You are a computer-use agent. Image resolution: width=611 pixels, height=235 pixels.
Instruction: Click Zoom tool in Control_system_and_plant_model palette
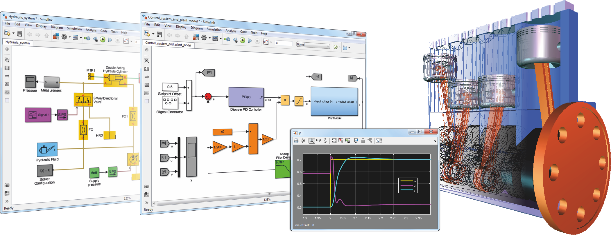point(147,61)
